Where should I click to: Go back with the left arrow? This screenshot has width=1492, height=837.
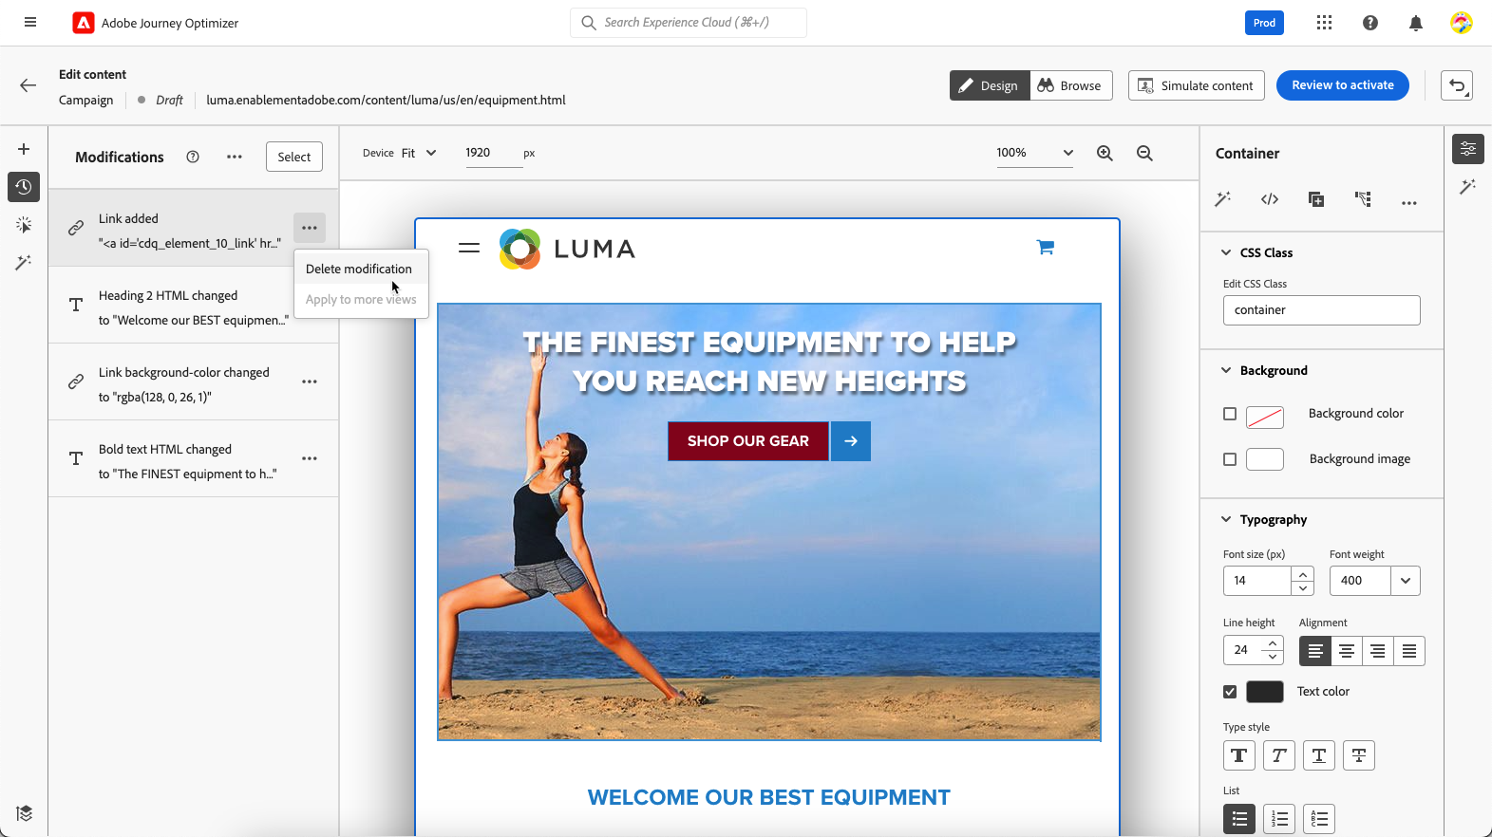28,85
